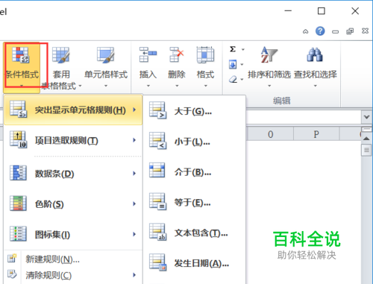373x284 pixels.
Task: Close the workbook with the small X icon
Action: [365, 31]
